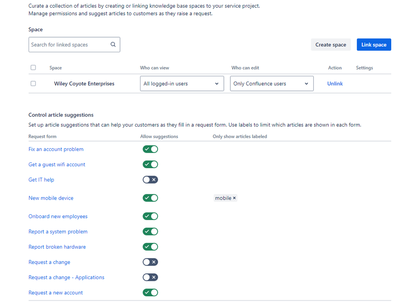Click the Create space button
This screenshot has width=408, height=302.
[x=330, y=45]
